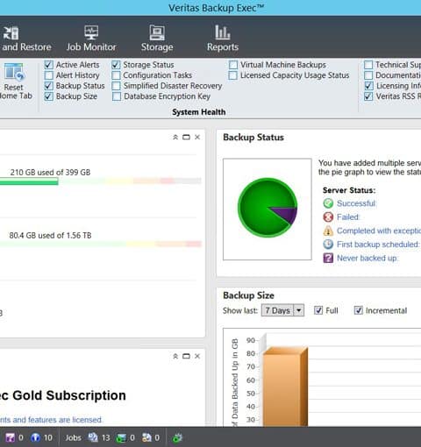
Task: Click the 80.4 GB storage usage bar
Action: click(101, 244)
